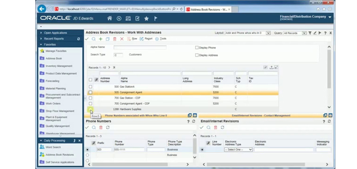The image size is (357, 169).
Task: Click the Copy icon in Work With Addresses toolbar
Action: click(108, 39)
